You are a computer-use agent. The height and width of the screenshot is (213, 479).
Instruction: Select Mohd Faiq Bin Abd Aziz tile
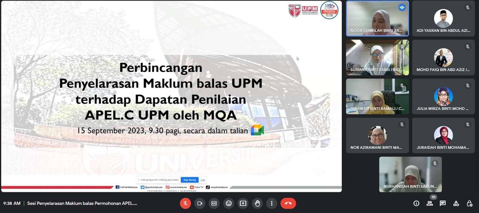coord(443,58)
